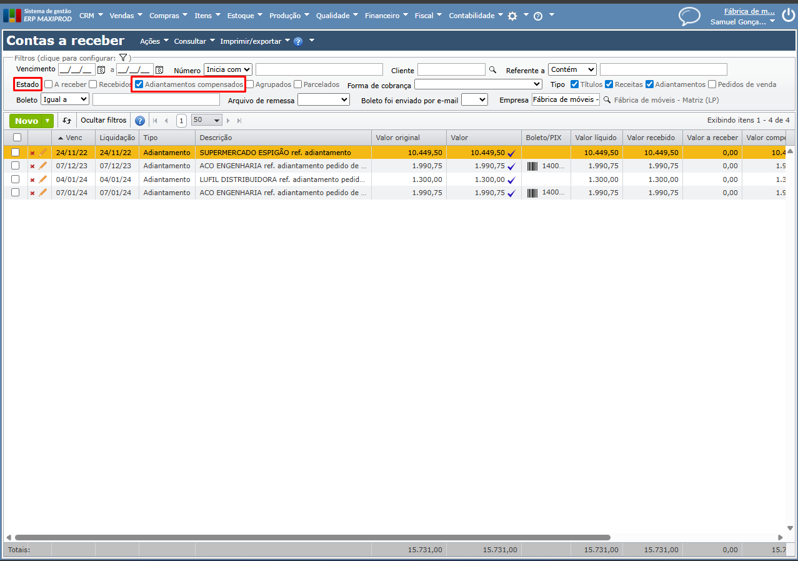Screen dimensions: 798x561
Task: Open the Boleto 'Igual a' dropdown
Action: pos(65,99)
